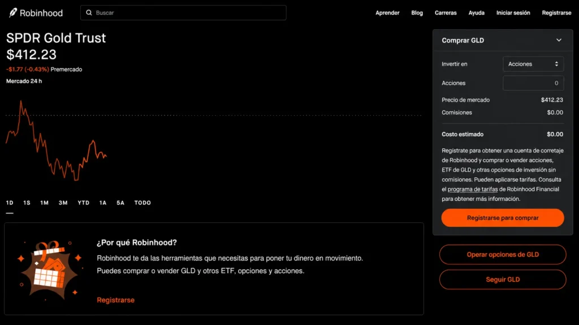This screenshot has width=579, height=325.
Task: Click the Comisiones label
Action: pyautogui.click(x=457, y=113)
